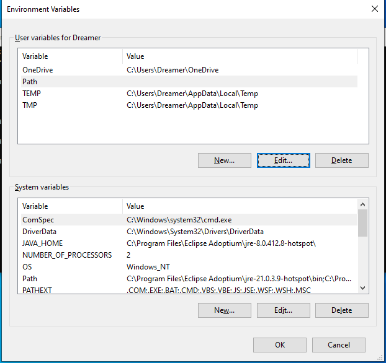
Task: Select the DriverData system variable
Action: 189,232
